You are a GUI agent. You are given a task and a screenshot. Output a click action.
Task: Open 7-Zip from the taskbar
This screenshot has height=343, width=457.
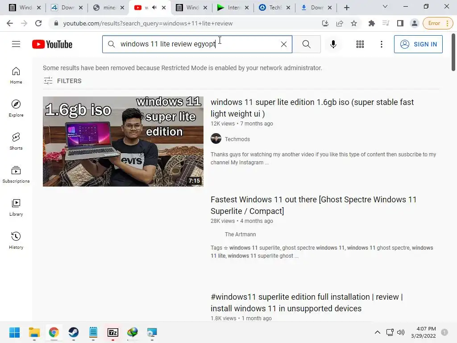coord(113,332)
